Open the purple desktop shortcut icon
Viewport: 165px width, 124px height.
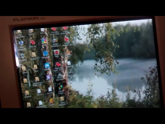48,77
